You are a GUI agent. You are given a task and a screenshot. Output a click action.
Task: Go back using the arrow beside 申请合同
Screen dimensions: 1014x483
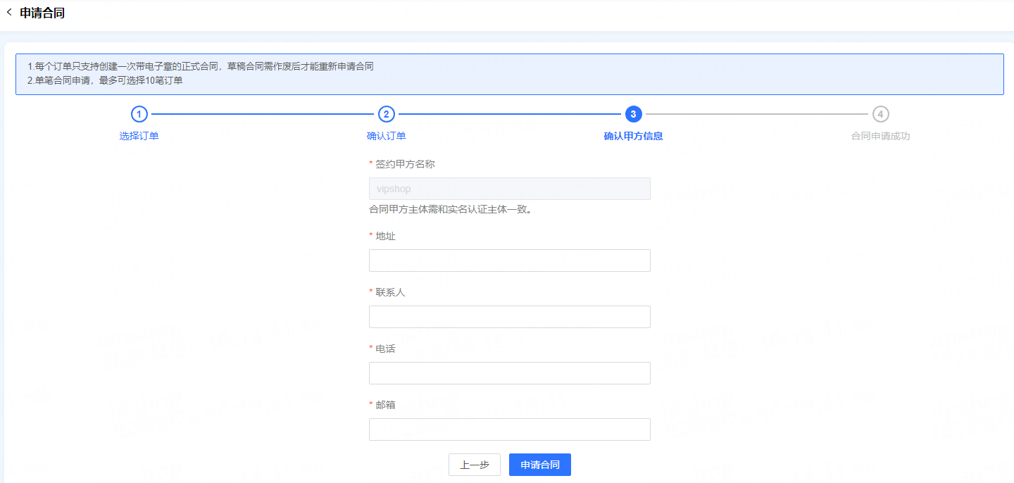[x=9, y=12]
